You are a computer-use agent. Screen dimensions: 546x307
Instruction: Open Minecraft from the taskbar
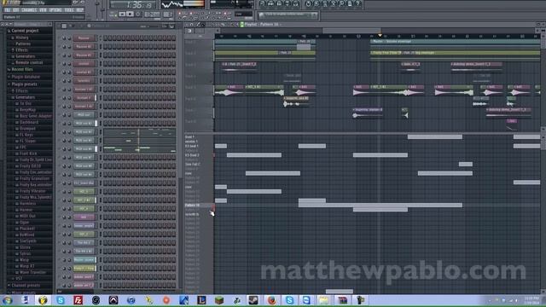(x=218, y=300)
